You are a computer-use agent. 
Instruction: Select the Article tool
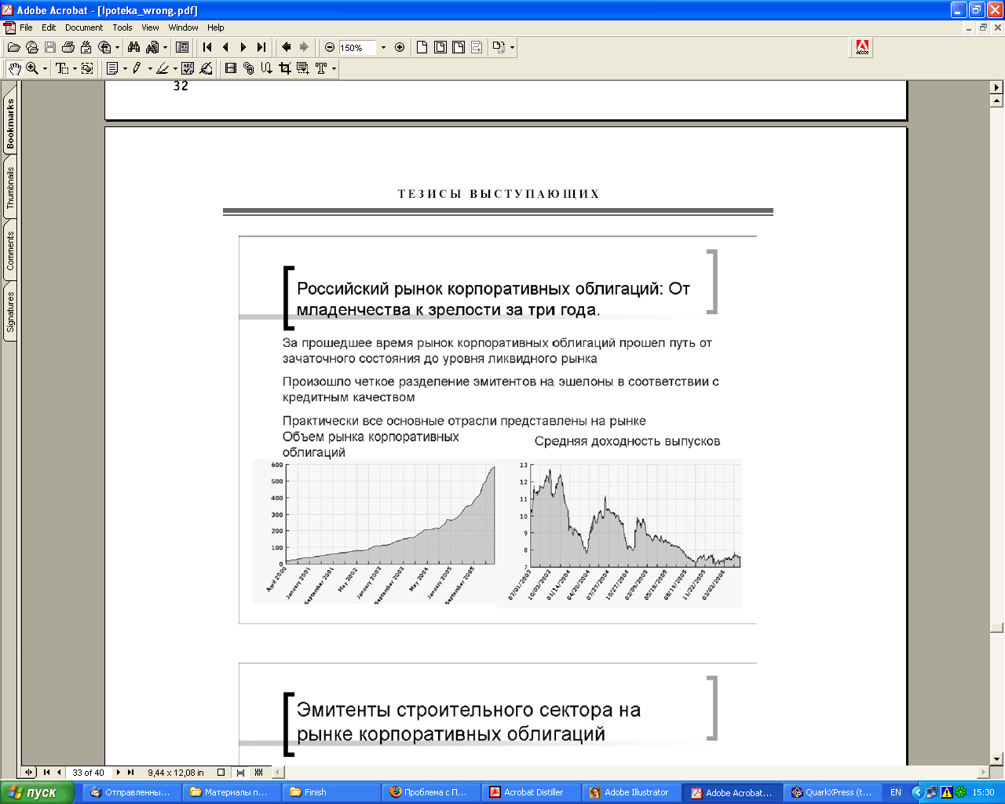click(x=266, y=68)
